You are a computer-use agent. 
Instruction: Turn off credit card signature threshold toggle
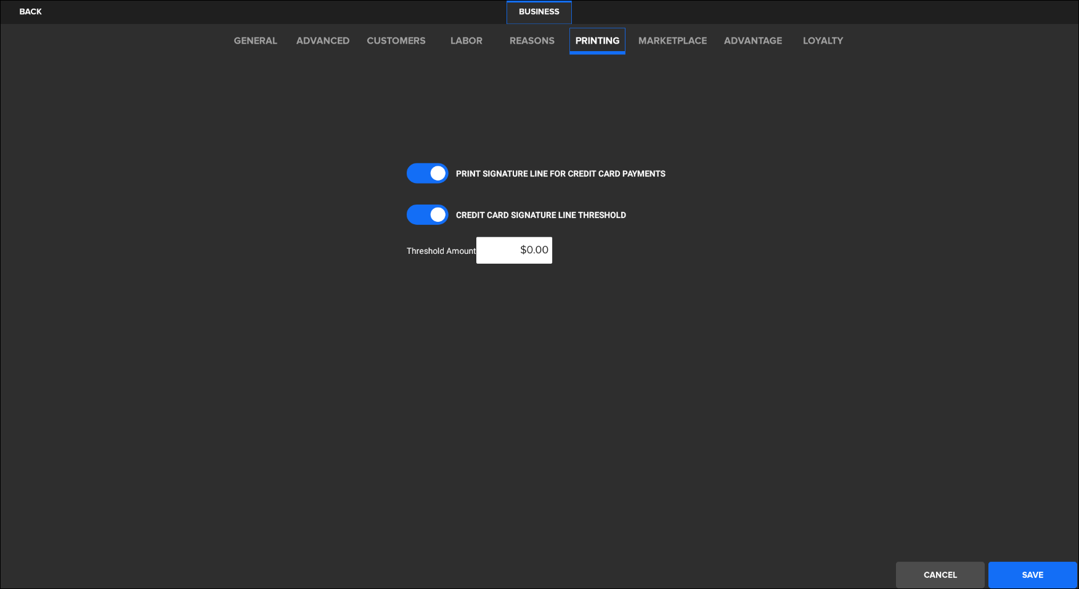[x=427, y=215]
